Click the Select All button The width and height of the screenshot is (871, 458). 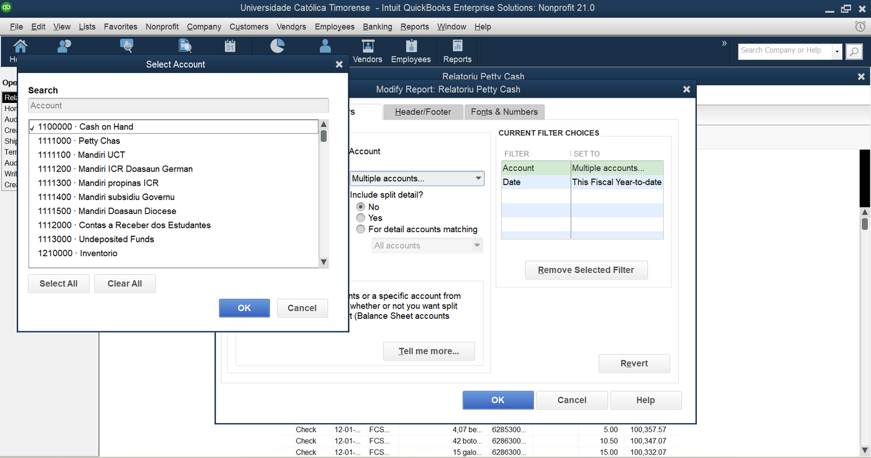click(x=58, y=284)
